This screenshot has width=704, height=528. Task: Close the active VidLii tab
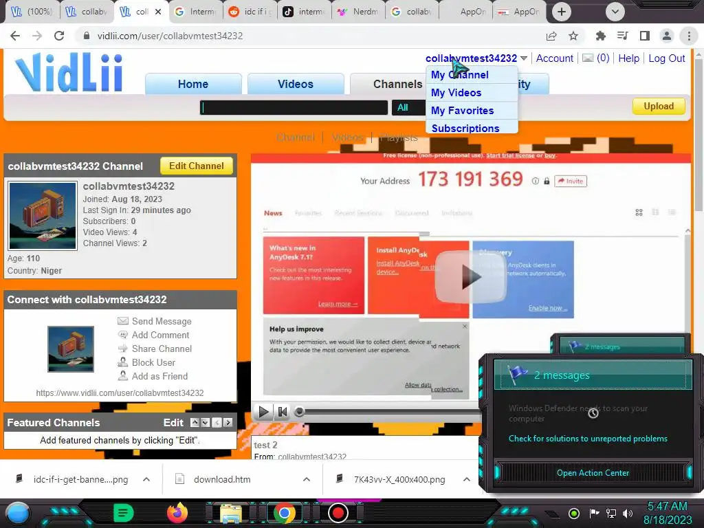coord(158,12)
